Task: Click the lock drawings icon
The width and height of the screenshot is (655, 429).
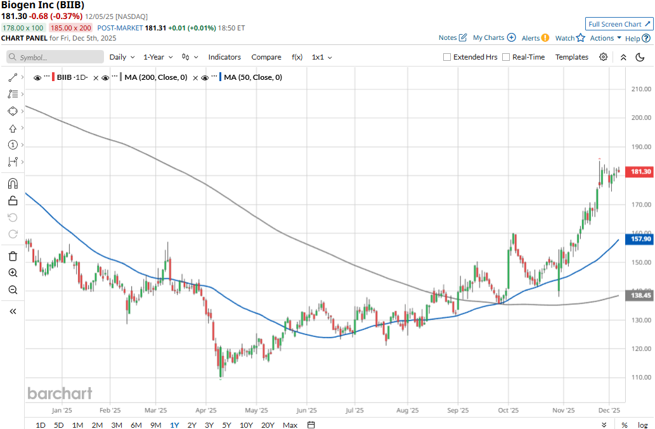Action: [x=13, y=201]
